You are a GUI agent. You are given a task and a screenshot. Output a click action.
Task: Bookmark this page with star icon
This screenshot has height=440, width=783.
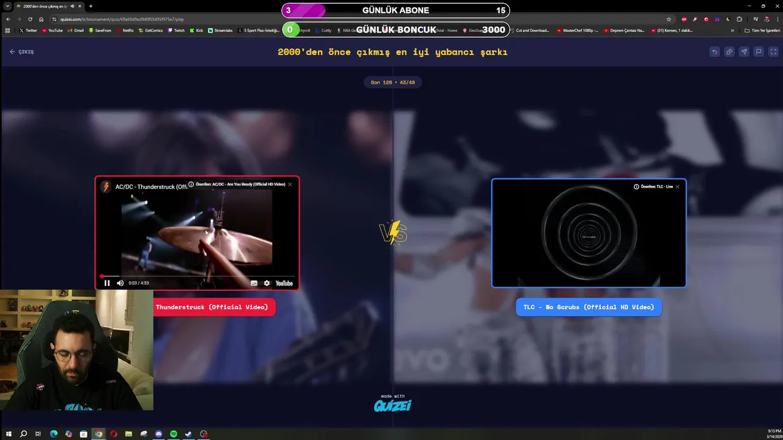coord(669,19)
